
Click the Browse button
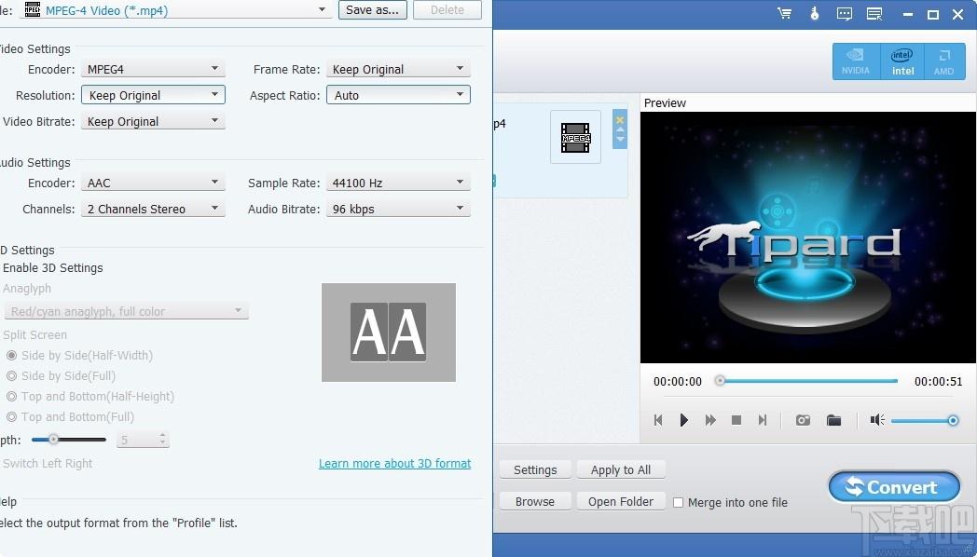coord(535,502)
